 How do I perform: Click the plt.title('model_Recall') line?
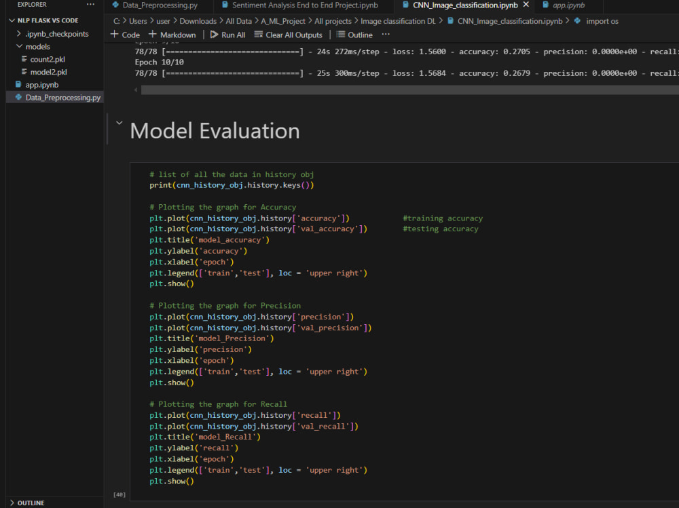[205, 437]
